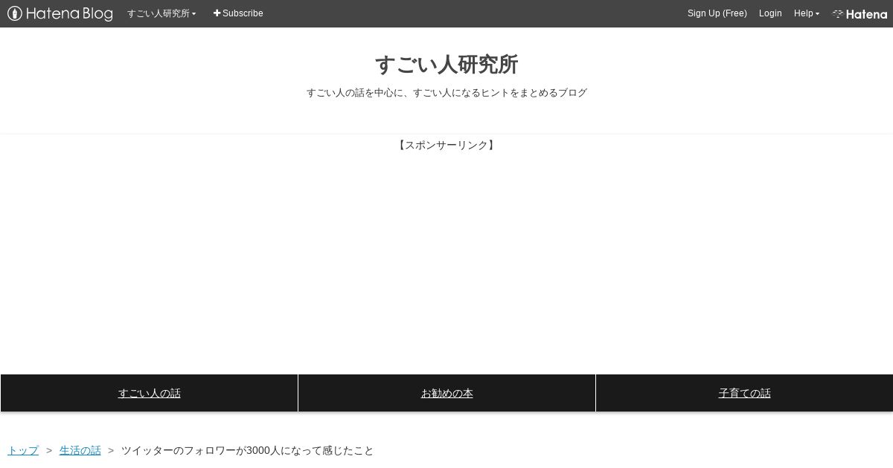Image resolution: width=893 pixels, height=468 pixels.
Task: Open the Login link
Action: click(x=770, y=13)
